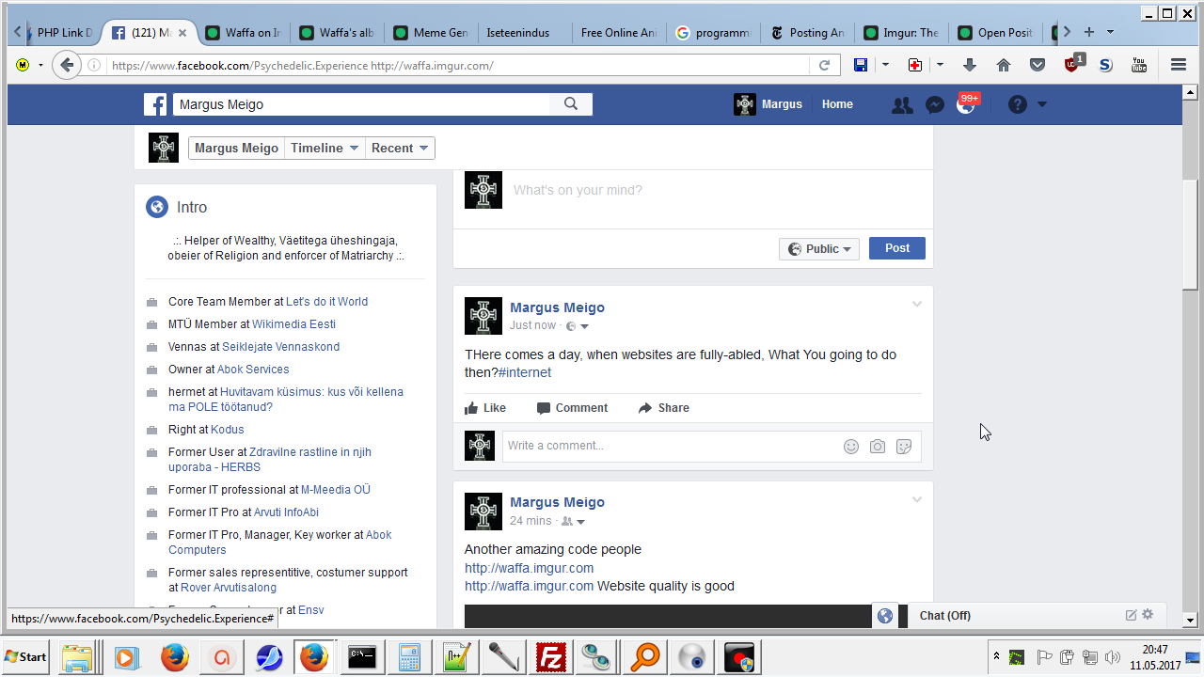
Task: Open the list all tabs dropdown arrow
Action: 1110,32
